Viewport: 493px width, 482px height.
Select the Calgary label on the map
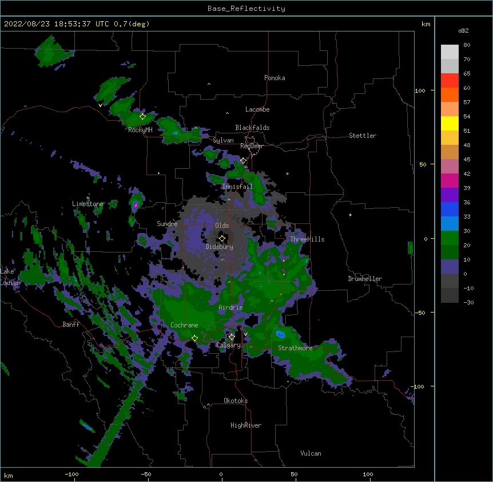point(229,345)
